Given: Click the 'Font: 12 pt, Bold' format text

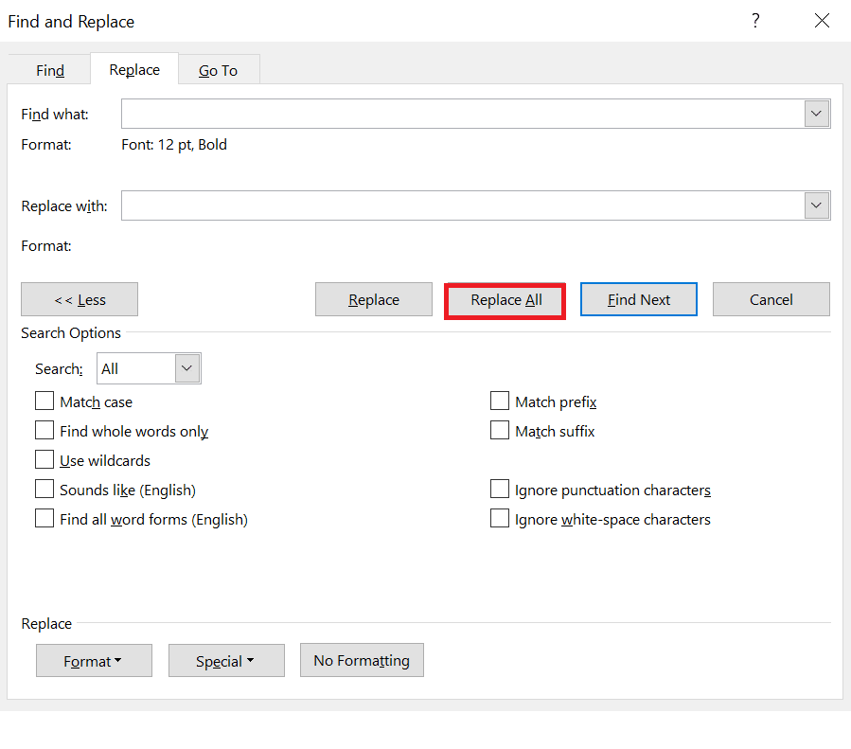Looking at the screenshot, I should tap(174, 144).
